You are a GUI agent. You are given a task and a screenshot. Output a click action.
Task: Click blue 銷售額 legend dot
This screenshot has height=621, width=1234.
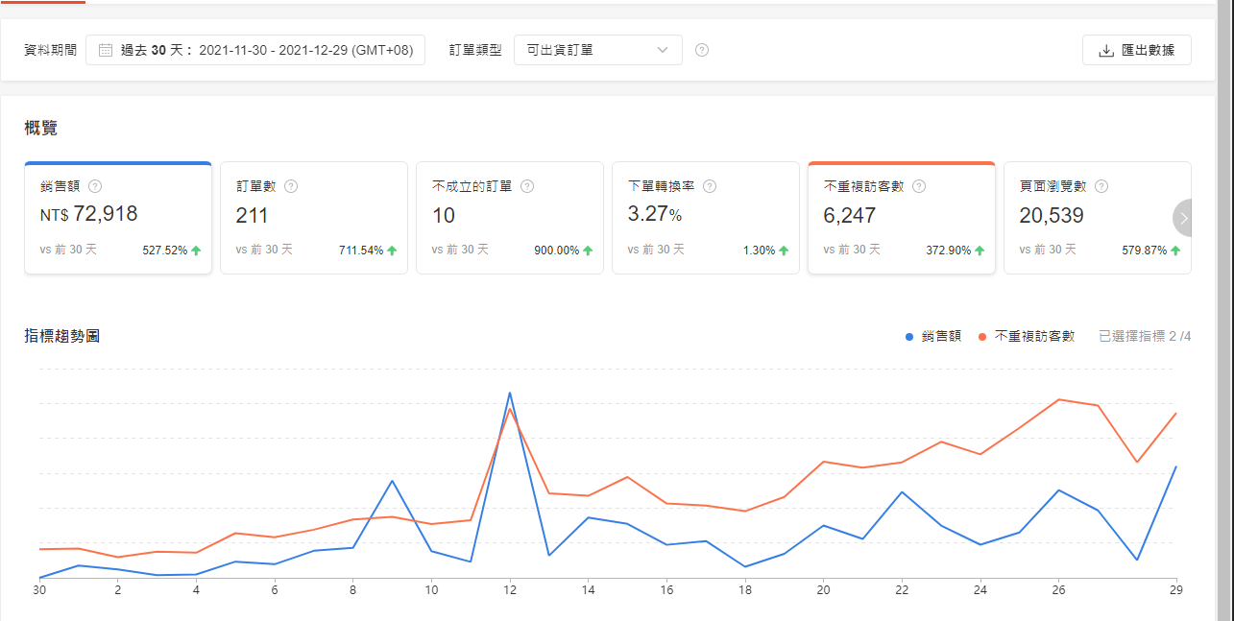tap(909, 337)
